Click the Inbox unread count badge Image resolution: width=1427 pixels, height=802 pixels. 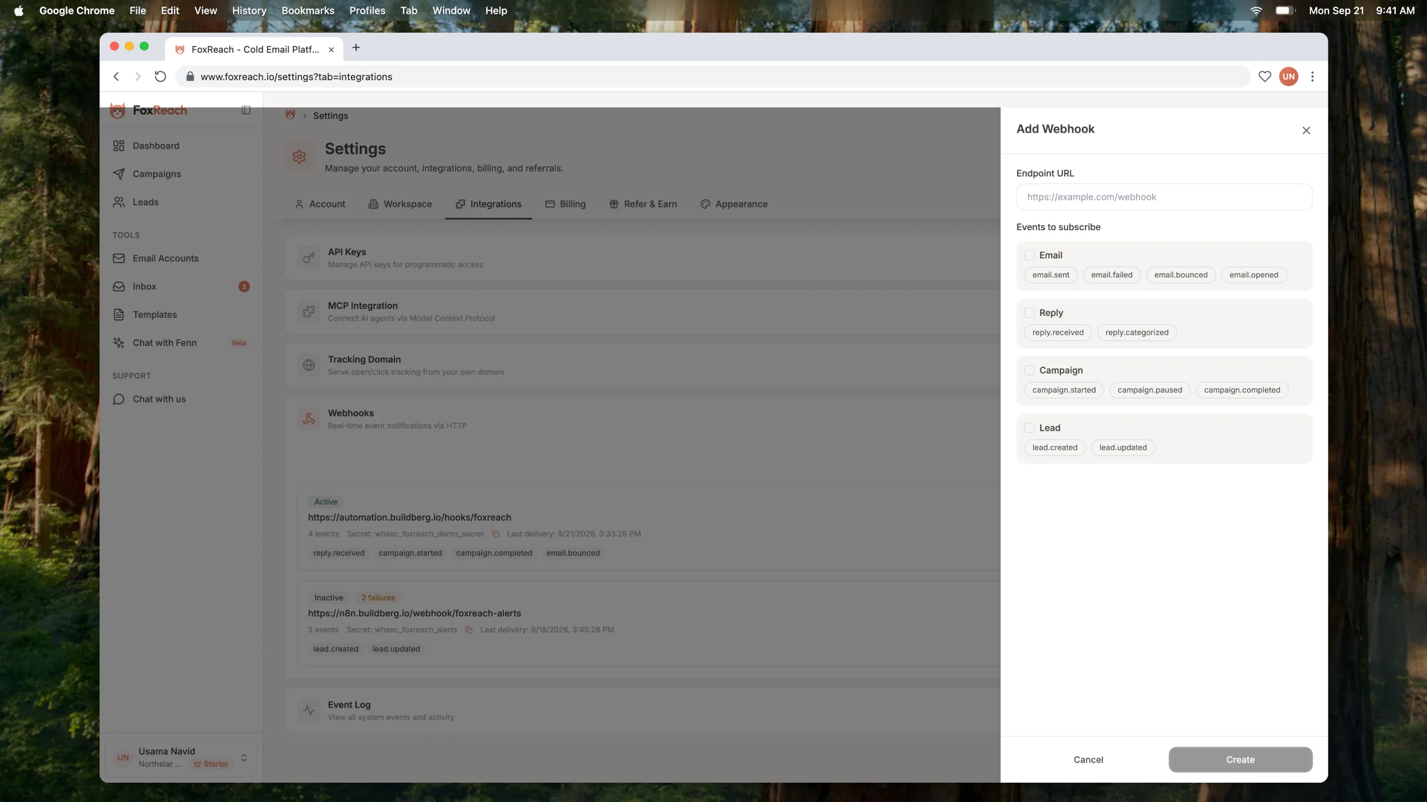pos(244,287)
